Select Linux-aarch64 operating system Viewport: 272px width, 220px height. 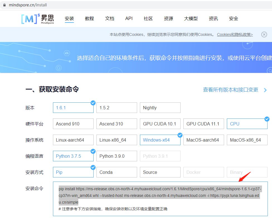click(73, 140)
